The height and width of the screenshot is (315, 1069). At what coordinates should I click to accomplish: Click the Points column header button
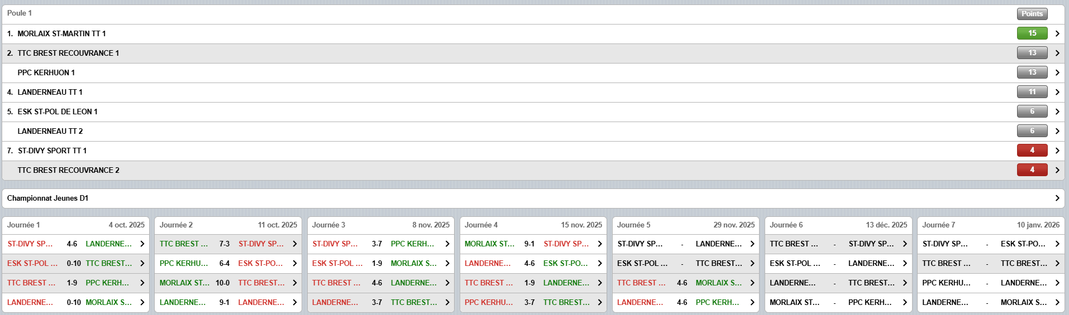click(1032, 13)
